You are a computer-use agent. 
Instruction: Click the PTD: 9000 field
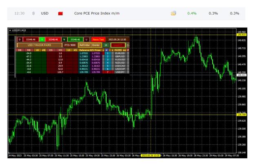[x=70, y=45]
